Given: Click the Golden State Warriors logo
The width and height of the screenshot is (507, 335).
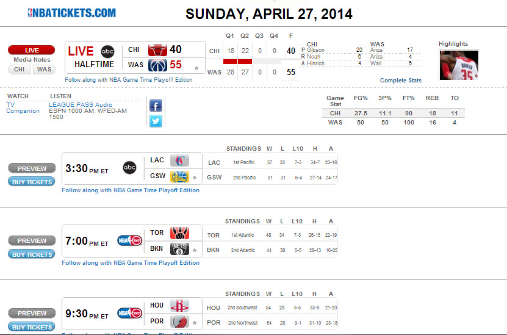Looking at the screenshot, I should (179, 176).
